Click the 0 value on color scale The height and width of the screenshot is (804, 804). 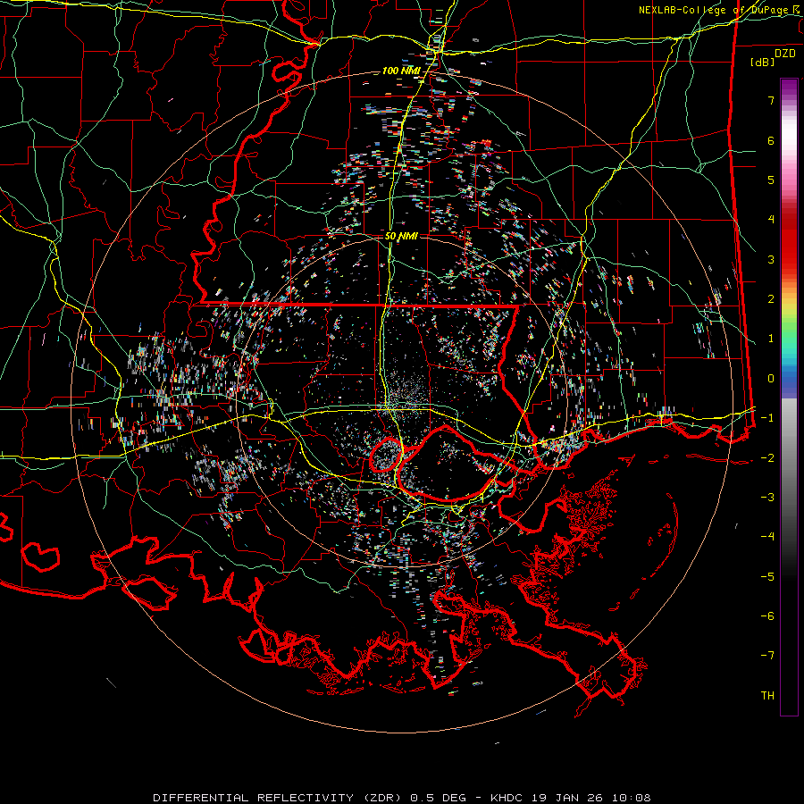click(771, 379)
